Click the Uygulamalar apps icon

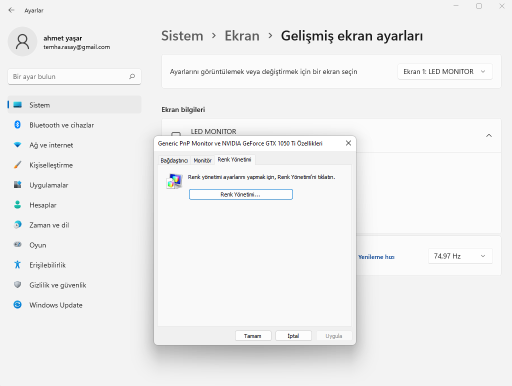click(17, 185)
